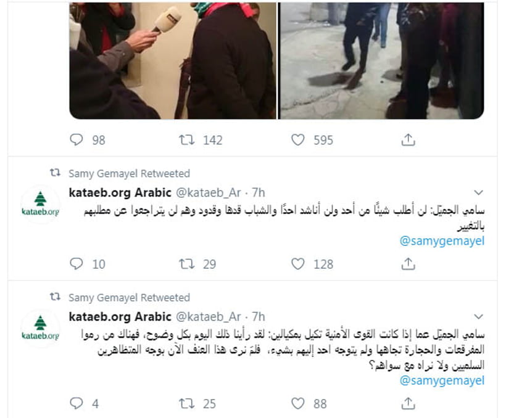View the right street photo

pos(381,60)
